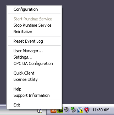Click the network warning tray icon
Image resolution: width=114 pixels, height=115 pixels.
point(80,110)
